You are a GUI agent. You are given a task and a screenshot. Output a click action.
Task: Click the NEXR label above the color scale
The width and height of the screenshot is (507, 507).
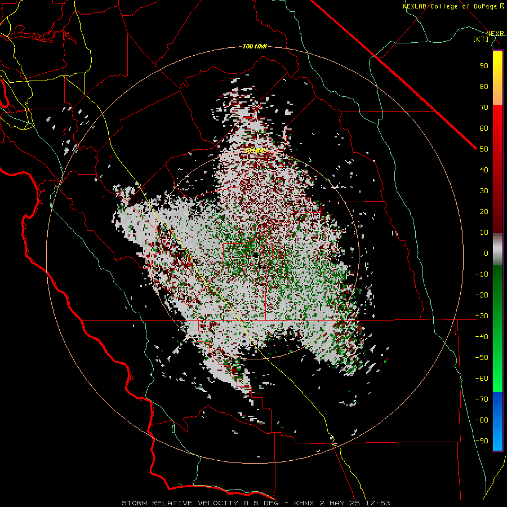(495, 34)
